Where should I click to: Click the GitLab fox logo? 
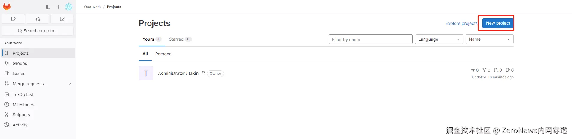coord(7,7)
